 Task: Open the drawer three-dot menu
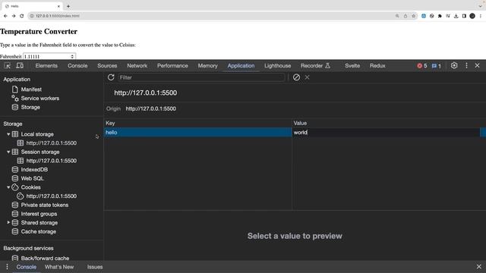click(x=7, y=267)
